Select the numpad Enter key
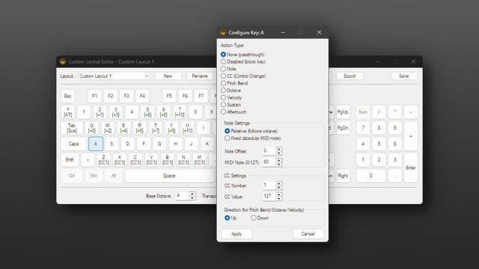This screenshot has height=269, width=479. coord(411,167)
